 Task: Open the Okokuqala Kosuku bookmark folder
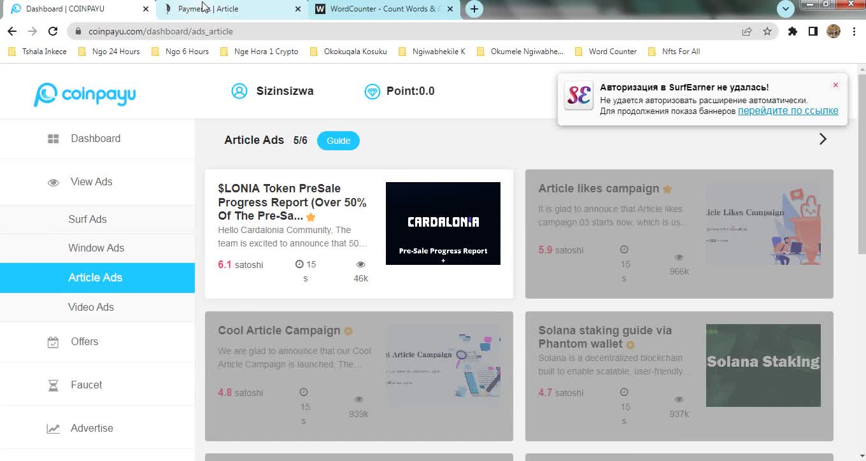pyautogui.click(x=348, y=52)
